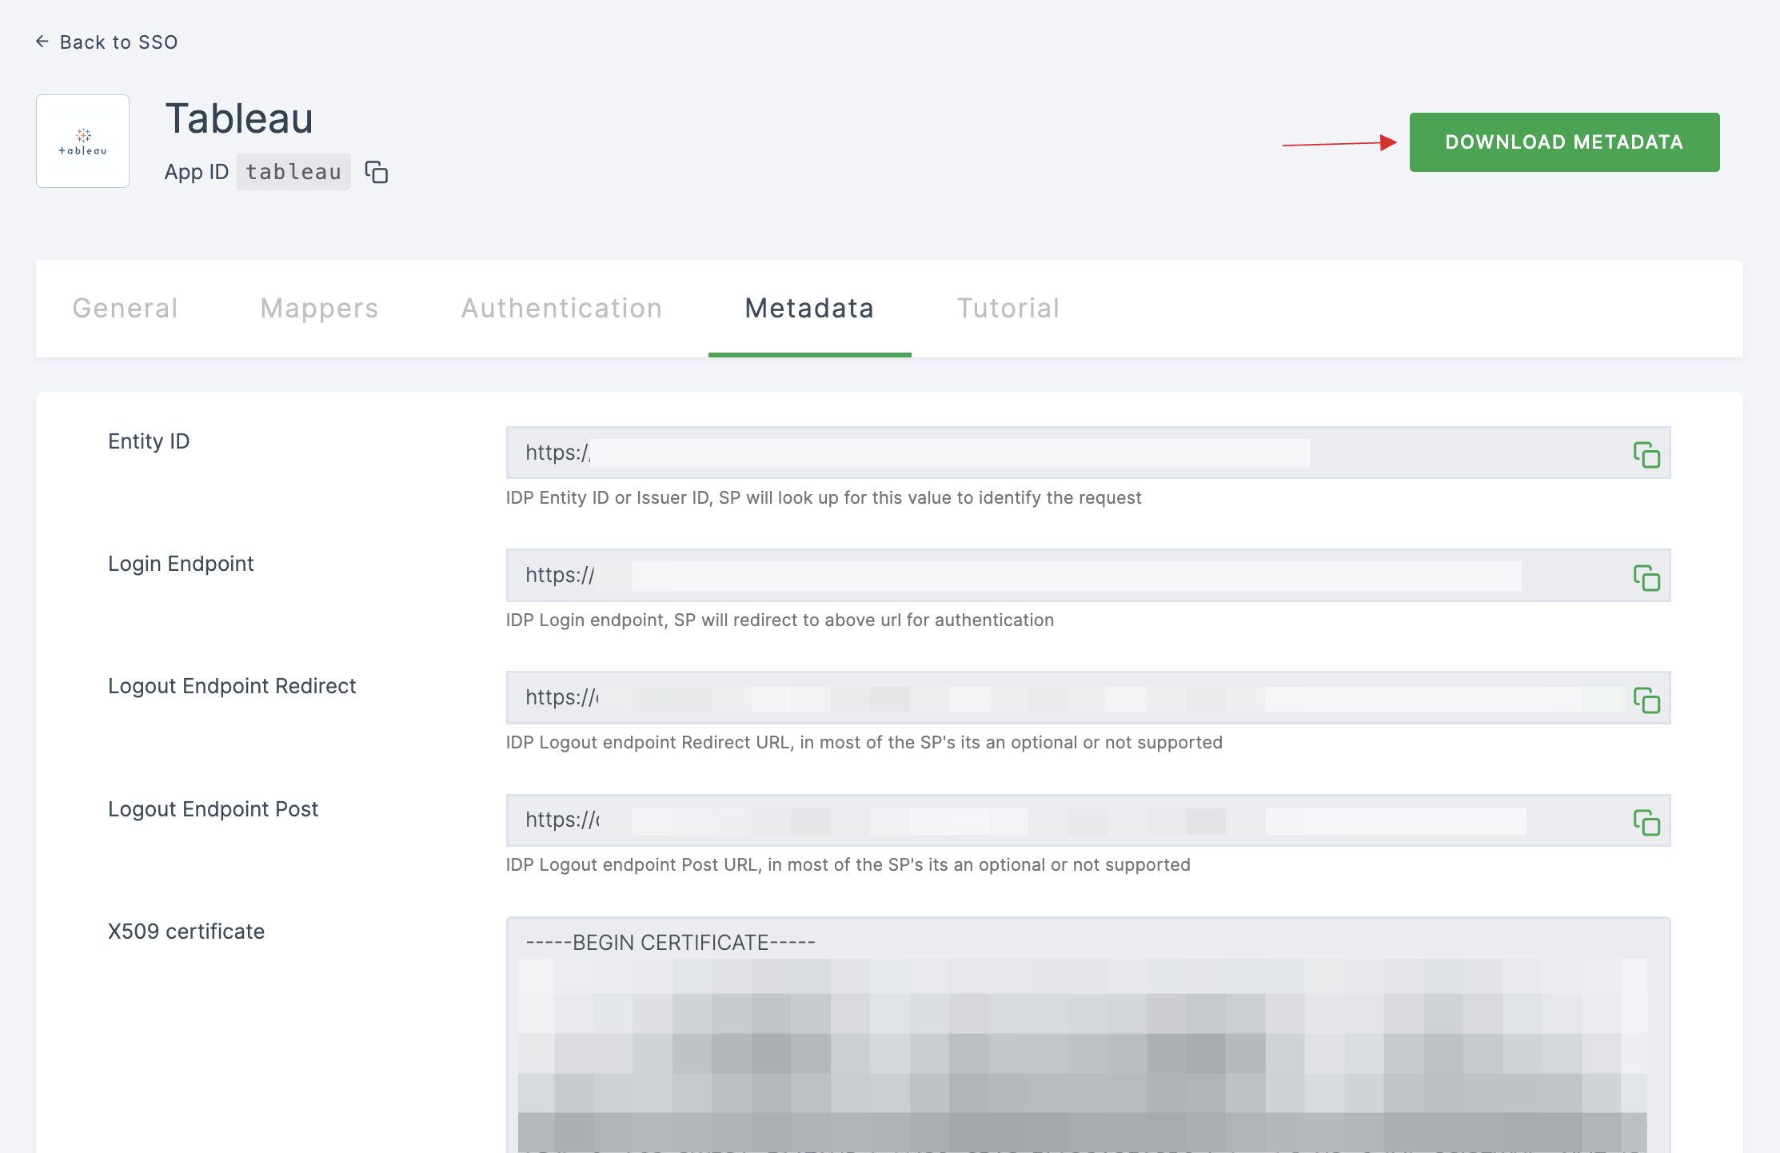Click inside the Entity ID field
The height and width of the screenshot is (1153, 1780).
1088,453
